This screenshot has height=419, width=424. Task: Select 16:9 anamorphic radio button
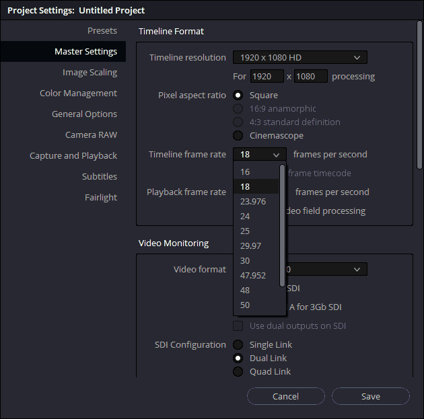pos(238,108)
